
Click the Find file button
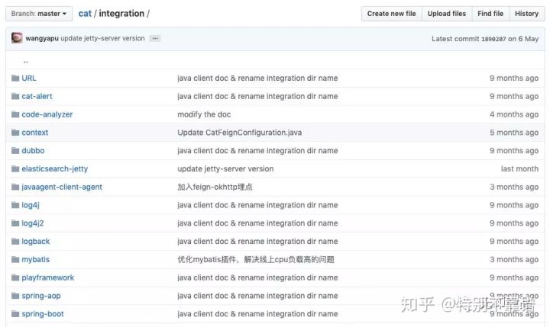tap(490, 14)
